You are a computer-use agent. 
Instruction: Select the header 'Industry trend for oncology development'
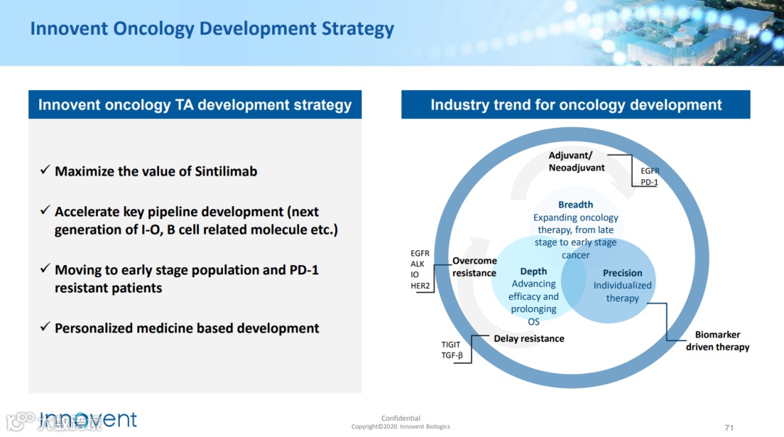click(576, 105)
